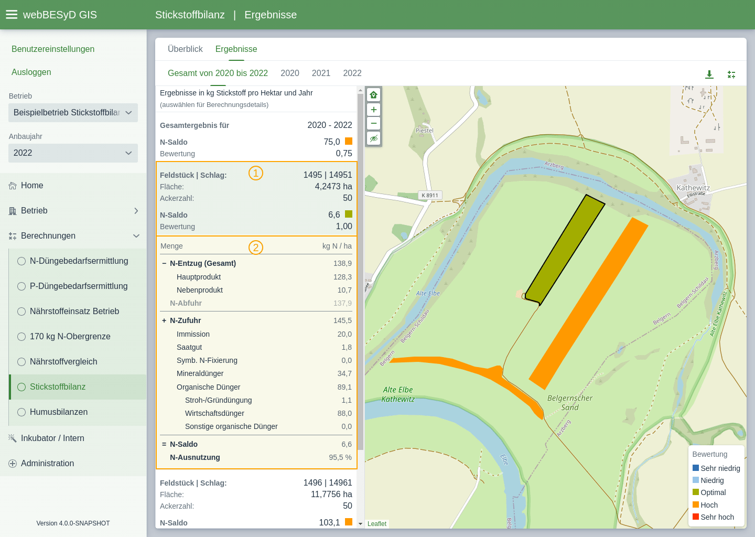Click the Inkubator / Intern sparkle icon
This screenshot has height=537, width=755.
tap(13, 438)
